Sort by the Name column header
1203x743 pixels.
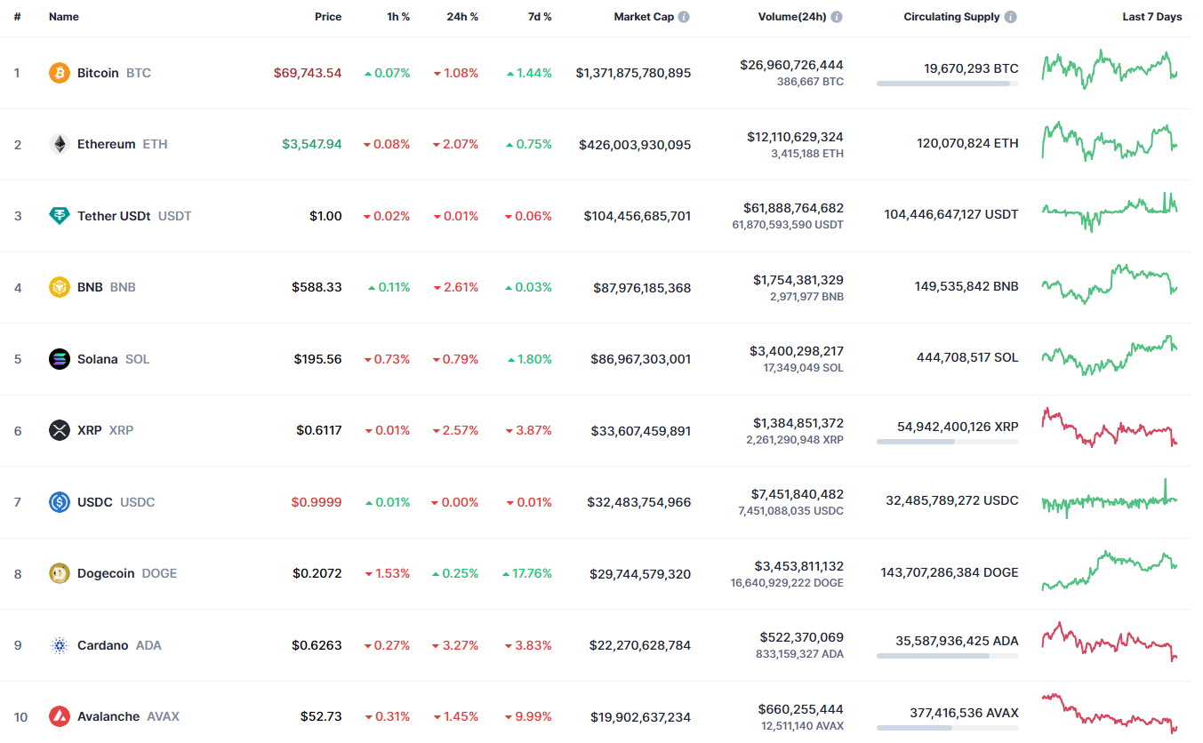pyautogui.click(x=64, y=17)
